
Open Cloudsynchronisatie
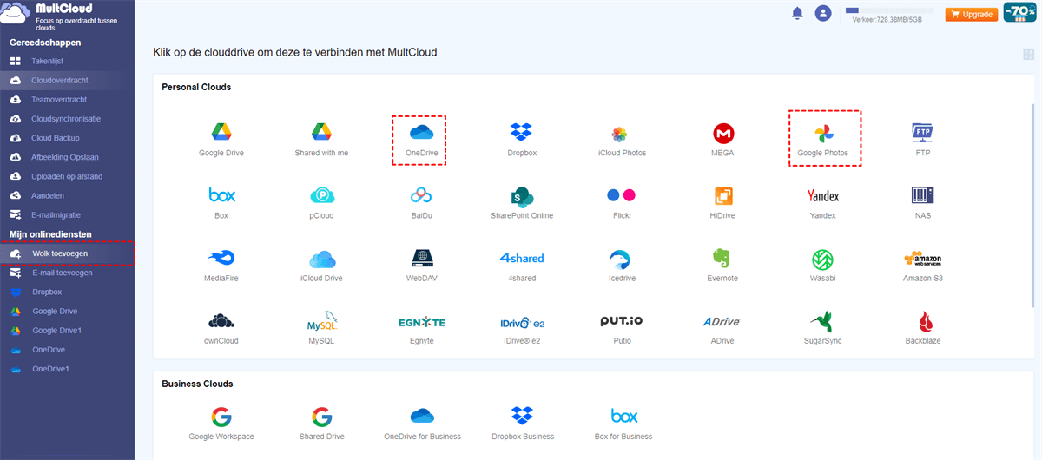point(67,118)
